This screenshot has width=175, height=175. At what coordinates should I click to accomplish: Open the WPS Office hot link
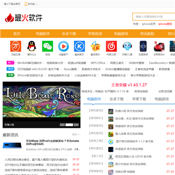tap(98, 63)
